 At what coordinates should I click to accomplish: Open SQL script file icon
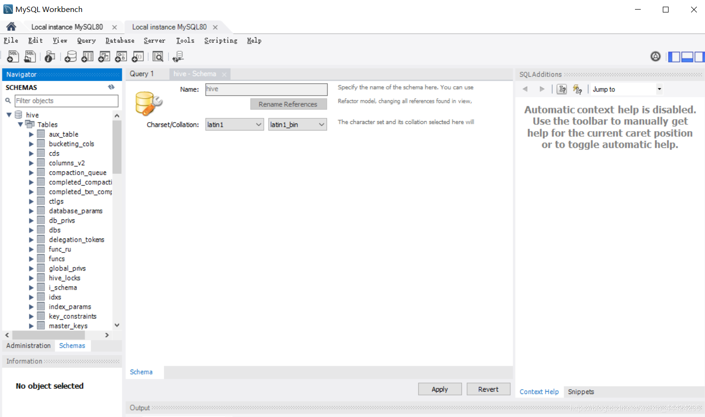click(x=30, y=56)
